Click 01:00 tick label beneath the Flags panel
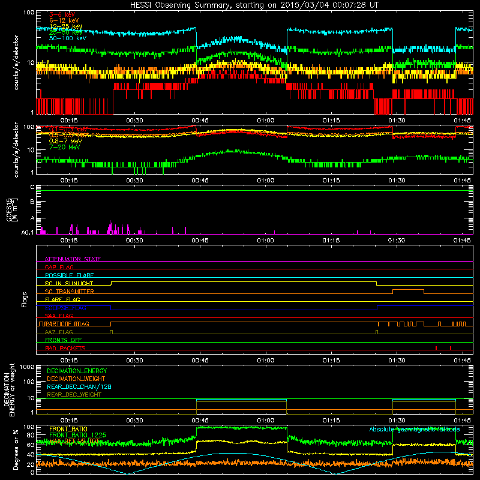Image resolution: width=480 pixels, height=480 pixels. click(265, 361)
